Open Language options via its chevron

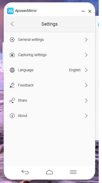(86, 70)
